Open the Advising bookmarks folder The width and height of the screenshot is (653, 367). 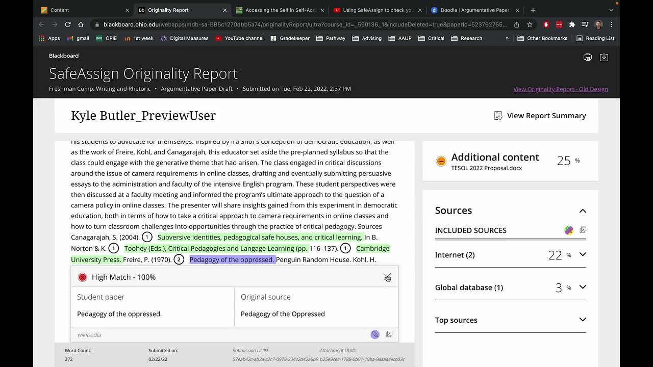(x=366, y=38)
